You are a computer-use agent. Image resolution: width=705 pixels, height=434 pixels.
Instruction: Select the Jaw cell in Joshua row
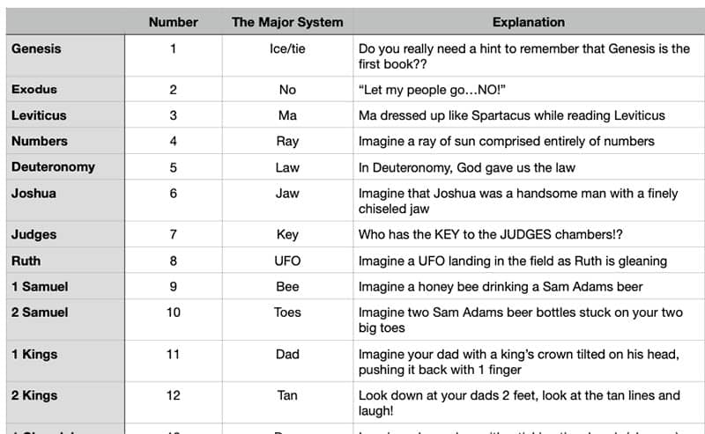tap(287, 193)
